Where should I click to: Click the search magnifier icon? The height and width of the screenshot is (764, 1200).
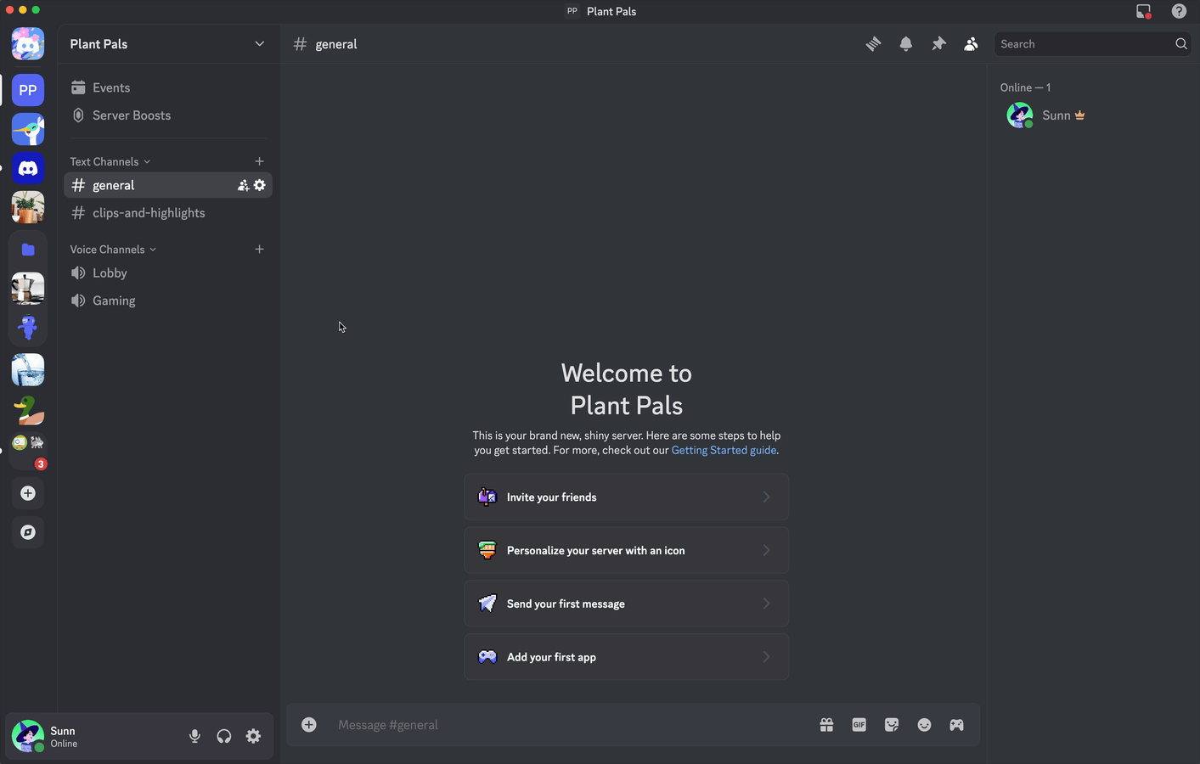1181,44
